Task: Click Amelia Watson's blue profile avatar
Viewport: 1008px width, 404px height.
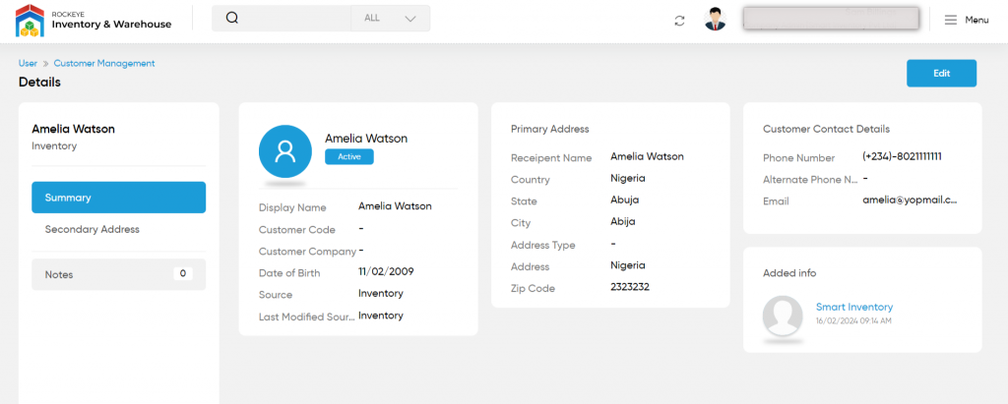Action: (x=284, y=151)
